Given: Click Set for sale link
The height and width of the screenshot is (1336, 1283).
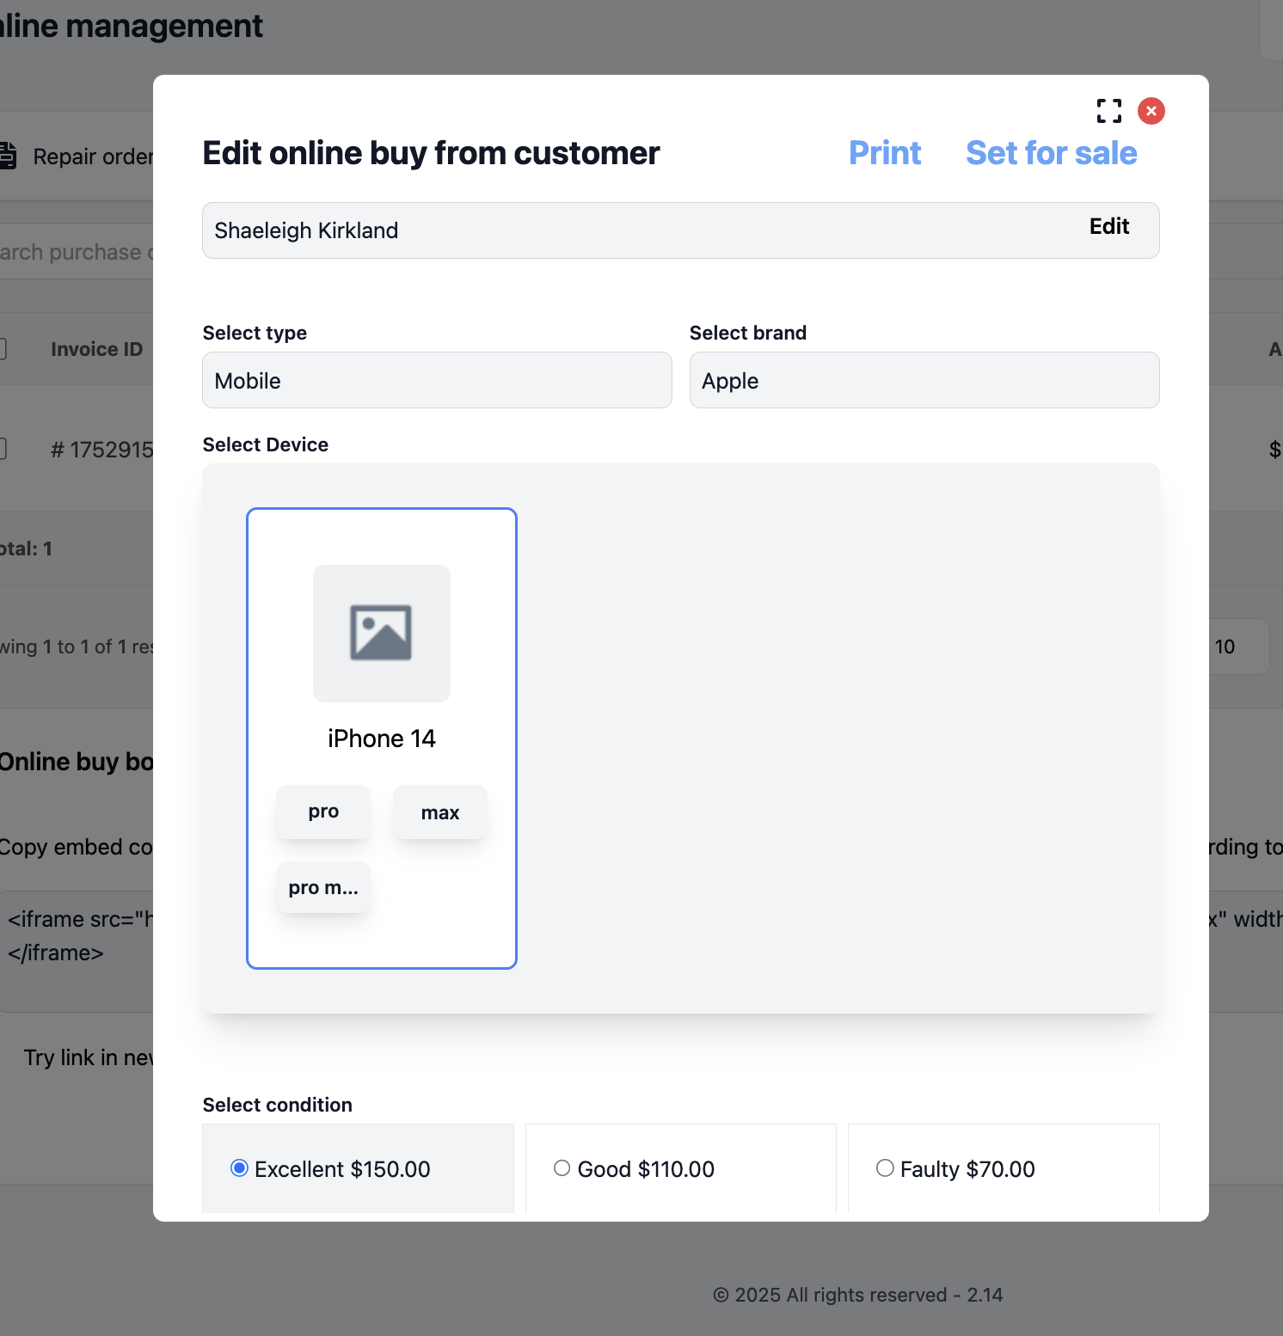Looking at the screenshot, I should [1051, 153].
